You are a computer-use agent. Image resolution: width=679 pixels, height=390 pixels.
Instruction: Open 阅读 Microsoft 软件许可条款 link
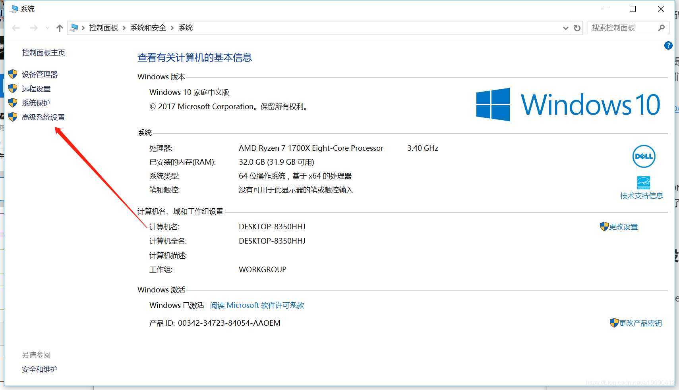tap(257, 305)
